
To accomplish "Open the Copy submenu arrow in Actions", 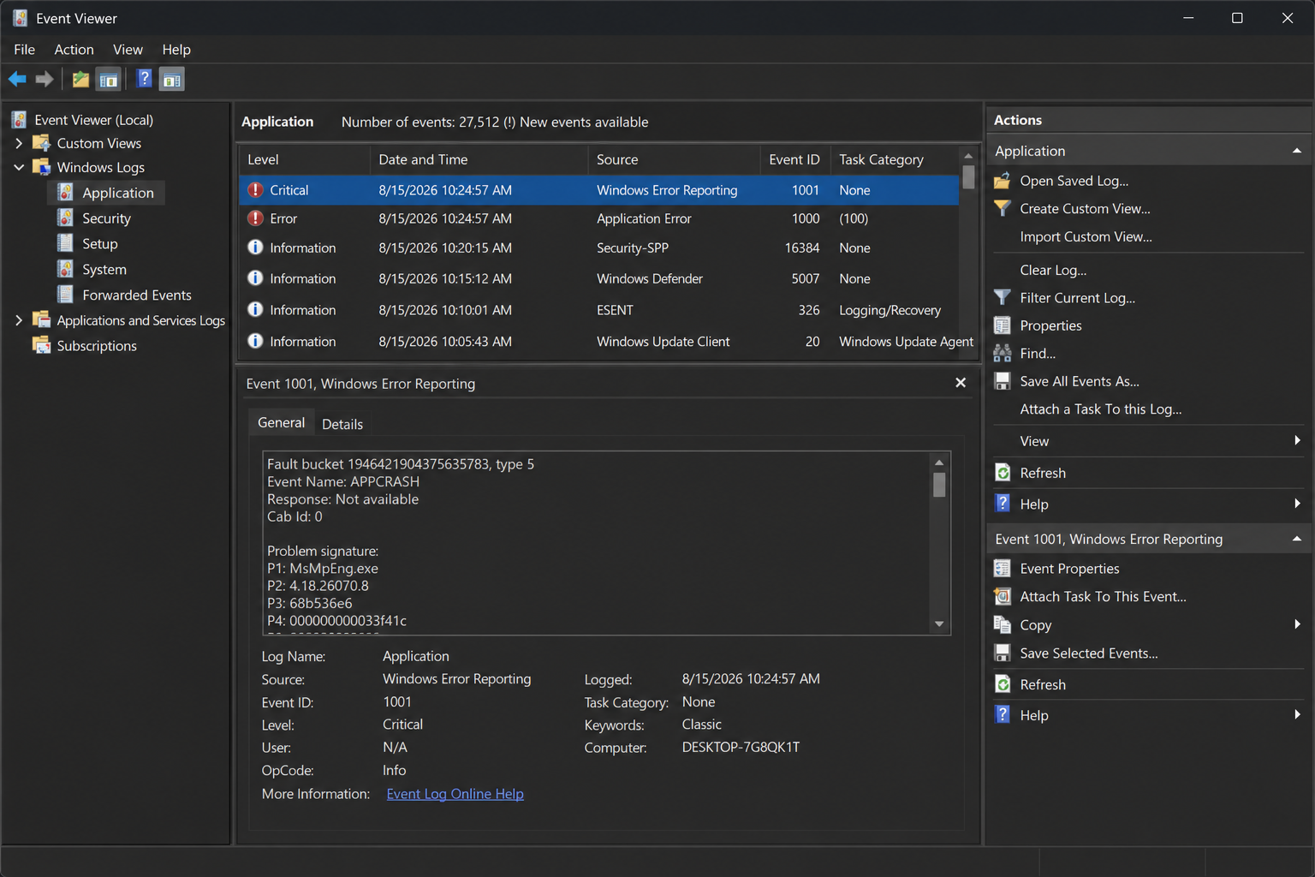I will (x=1298, y=624).
